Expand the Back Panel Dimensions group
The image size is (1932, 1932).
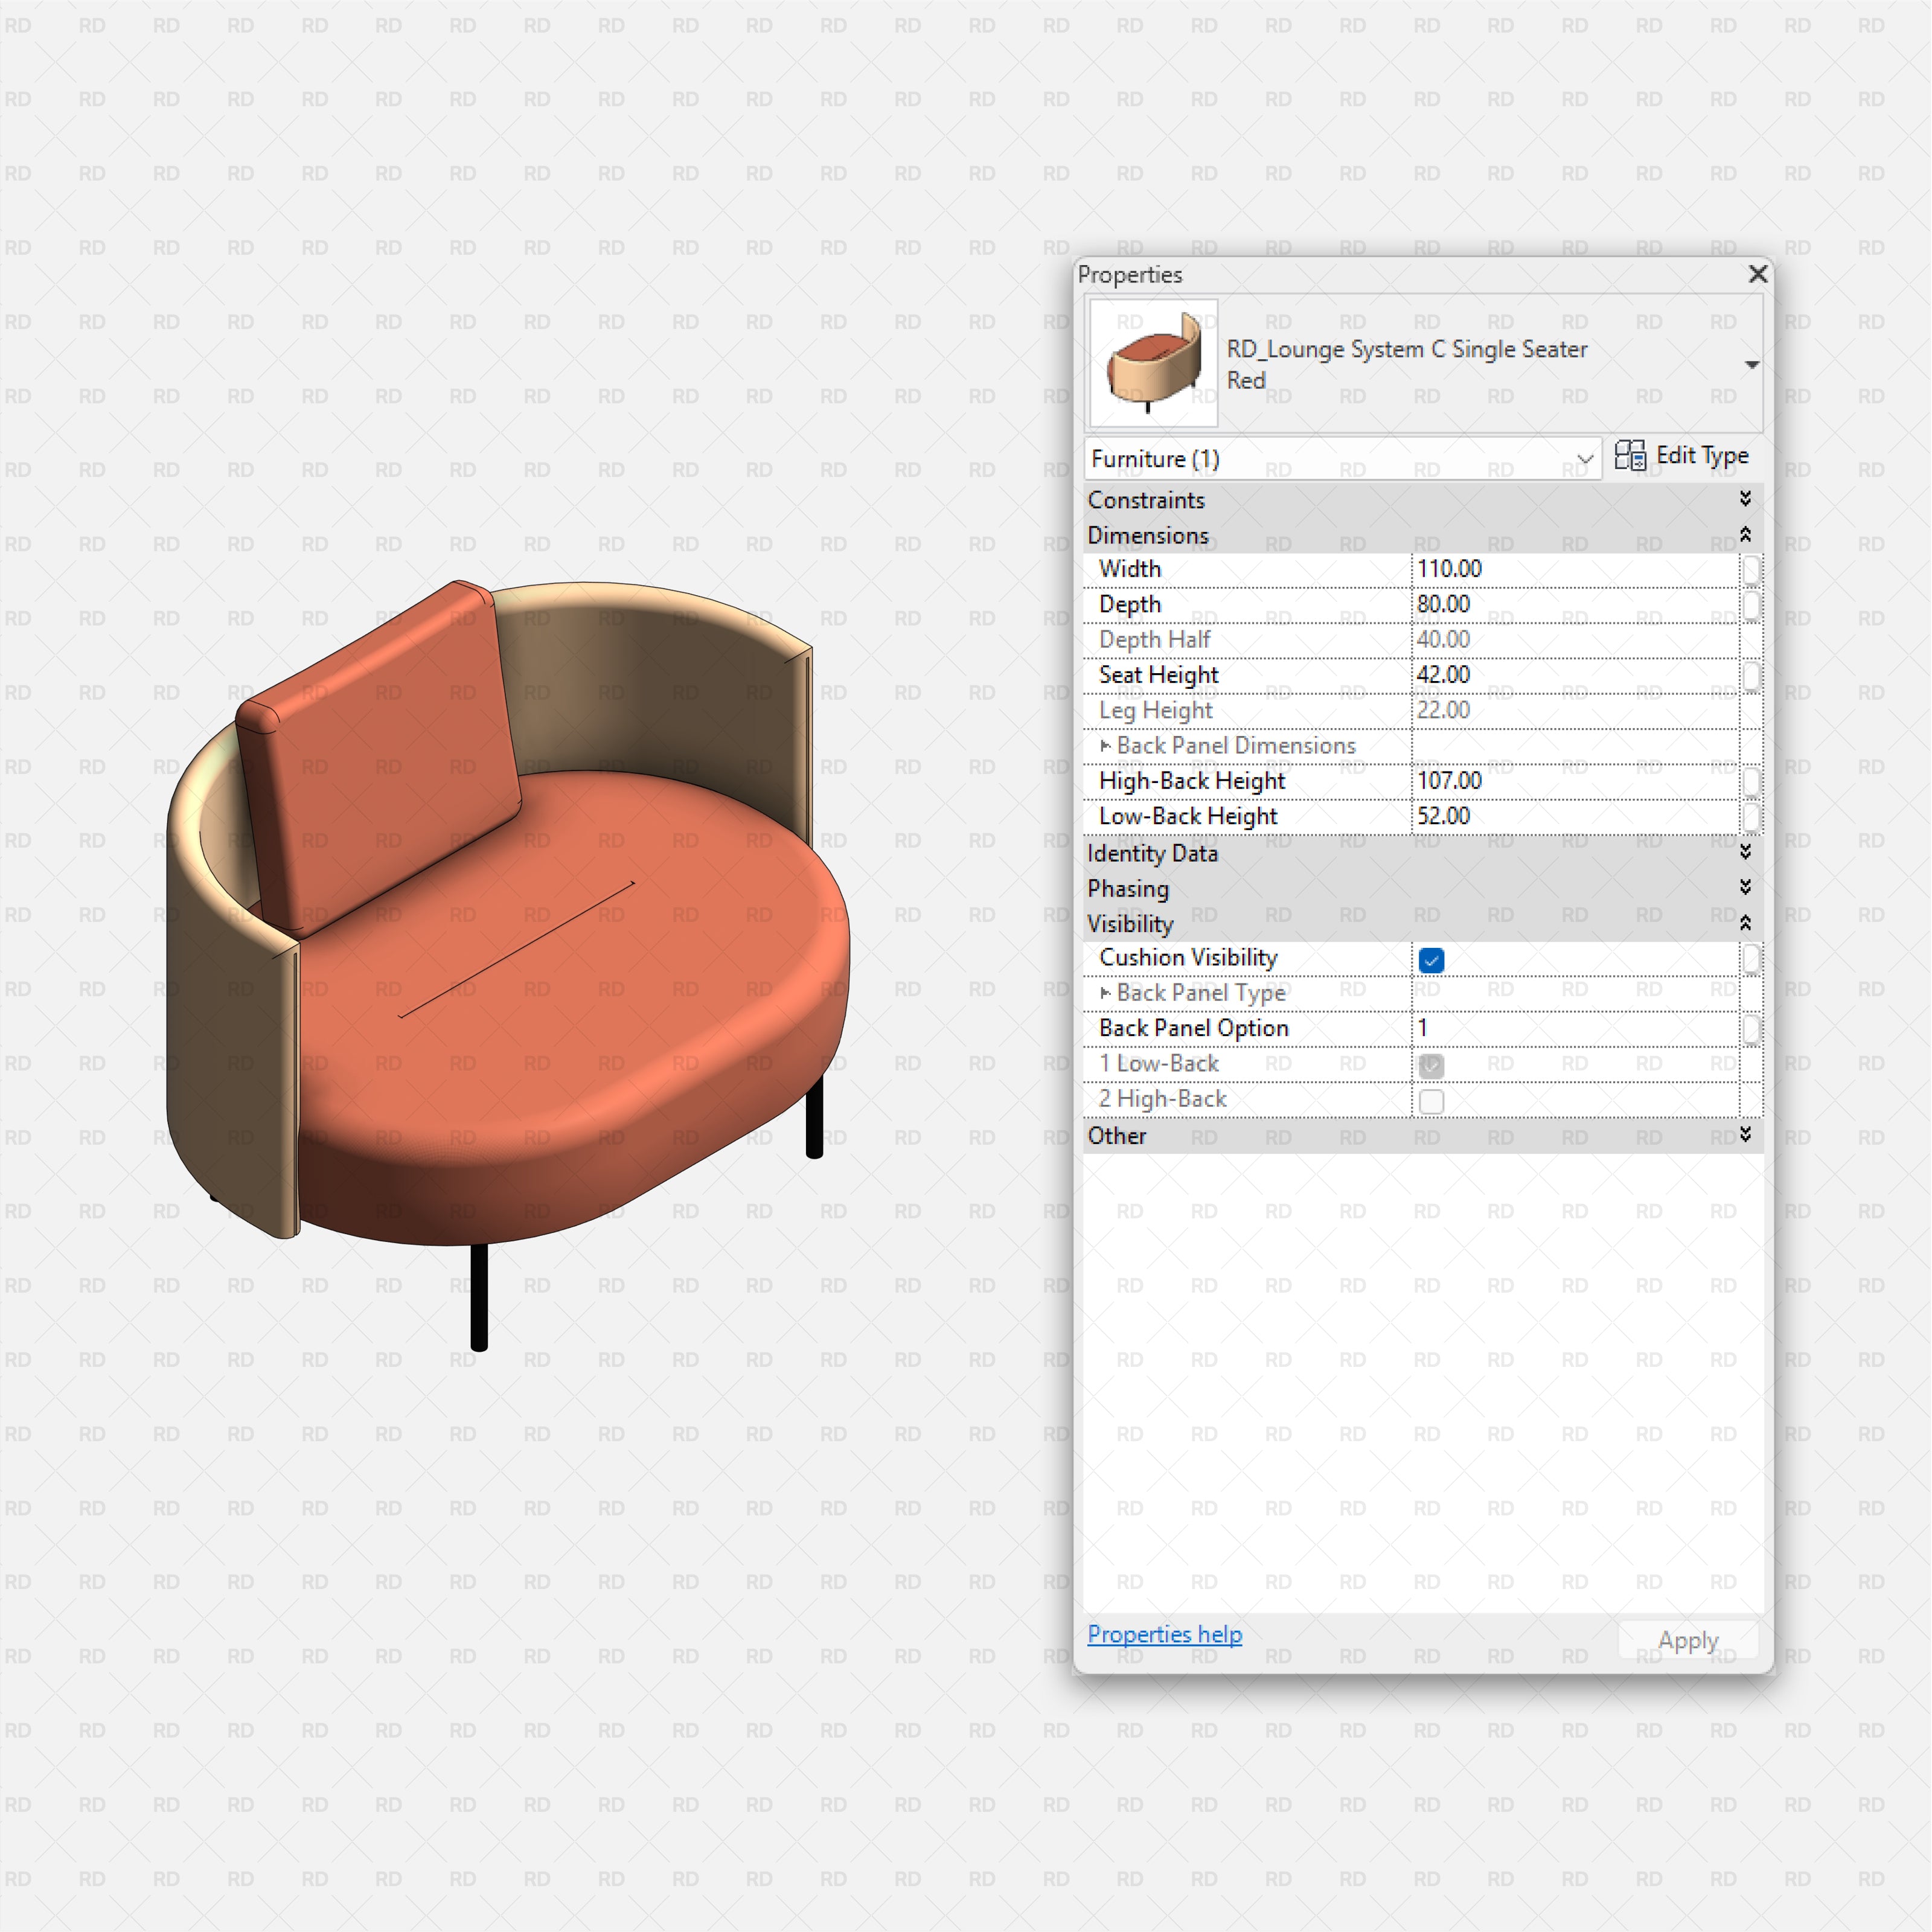point(1105,746)
